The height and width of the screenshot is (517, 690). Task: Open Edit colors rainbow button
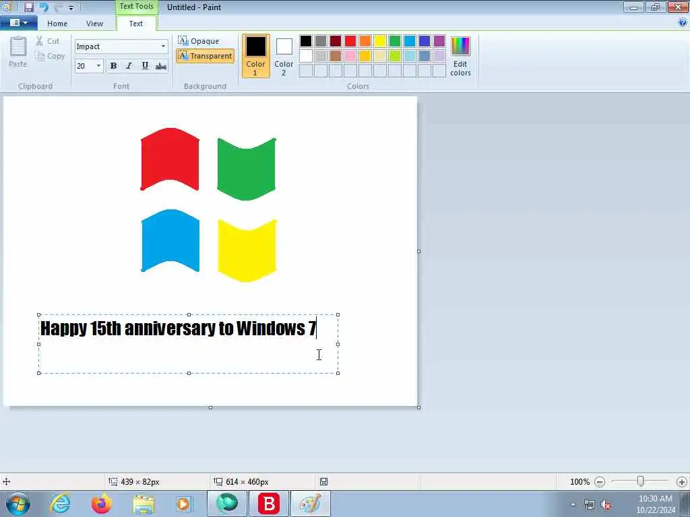460,56
